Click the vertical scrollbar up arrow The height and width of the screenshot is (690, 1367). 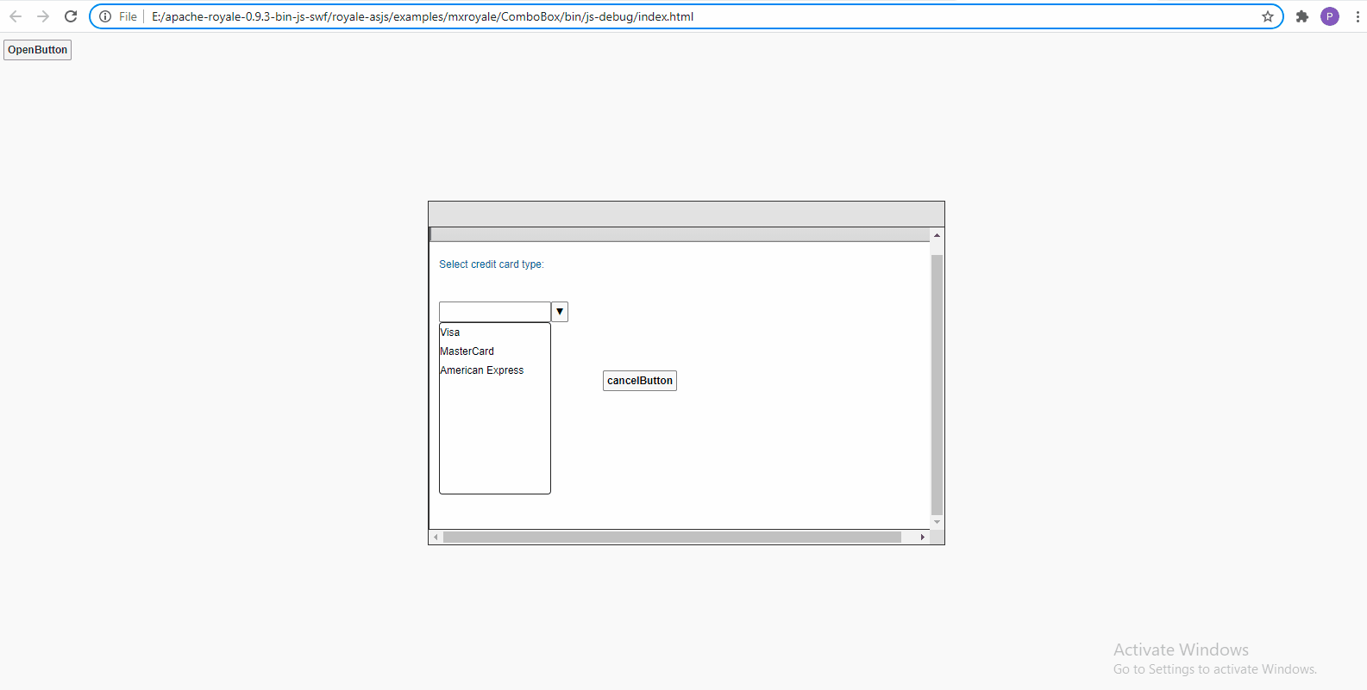click(x=937, y=235)
